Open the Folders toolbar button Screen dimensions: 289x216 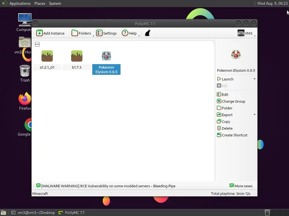pos(81,33)
